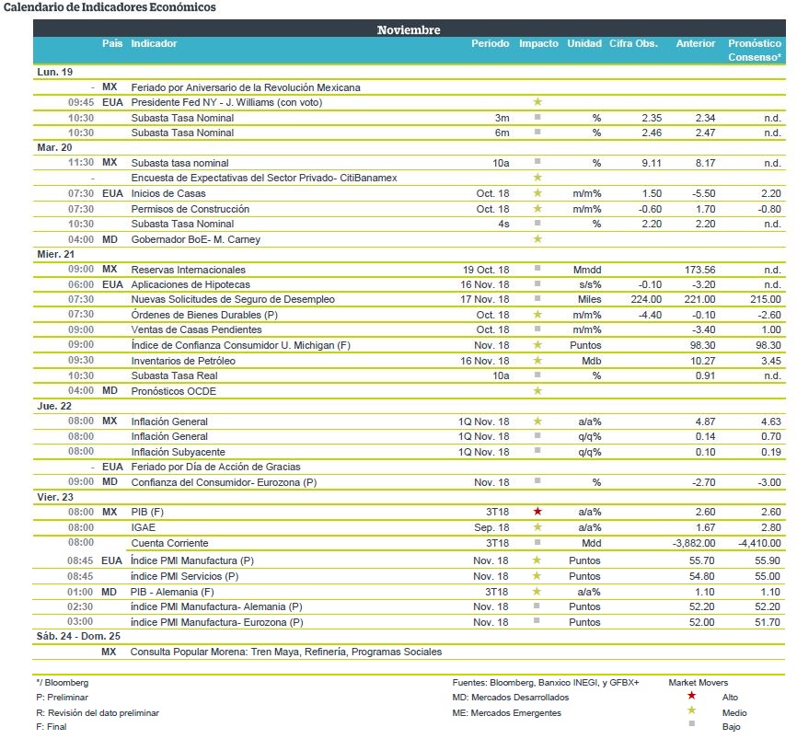Click the 173.56 anterior value

[700, 270]
